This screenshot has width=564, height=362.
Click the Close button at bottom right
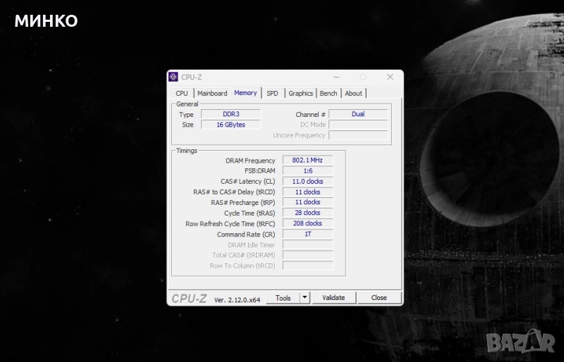(379, 298)
